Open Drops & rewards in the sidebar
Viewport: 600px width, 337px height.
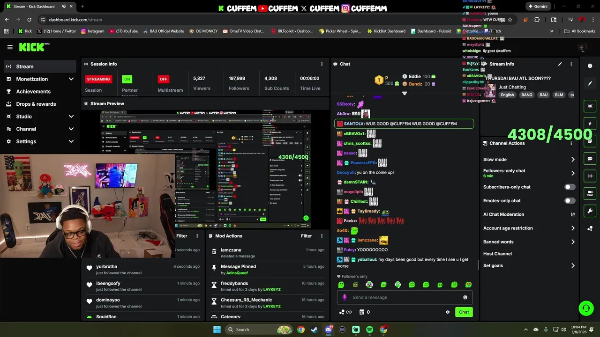40,104
